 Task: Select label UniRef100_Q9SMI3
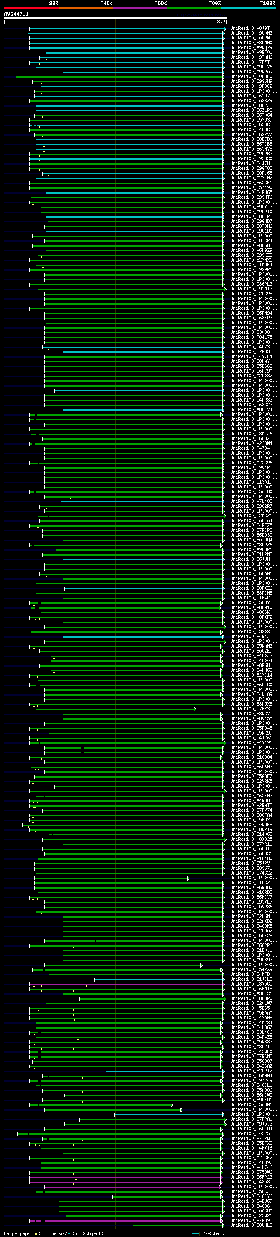pyautogui.click(x=251, y=289)
